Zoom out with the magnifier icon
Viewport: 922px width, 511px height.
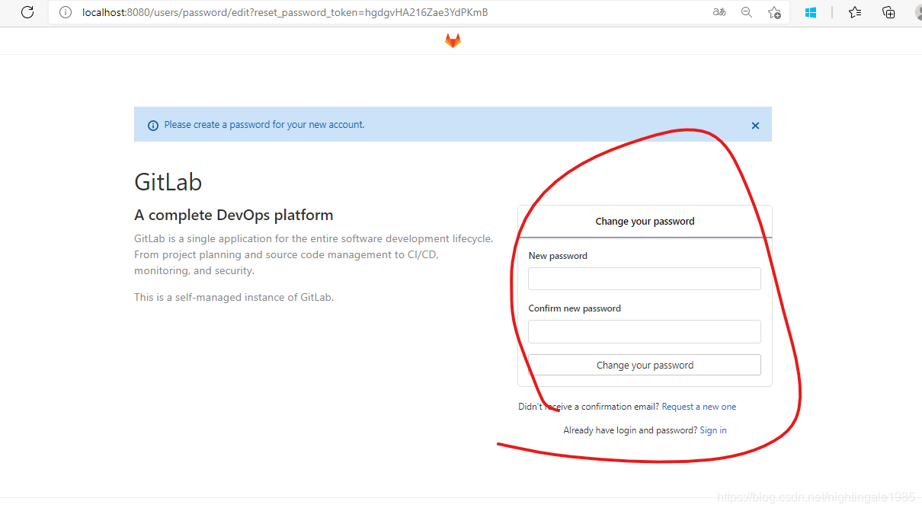click(747, 12)
